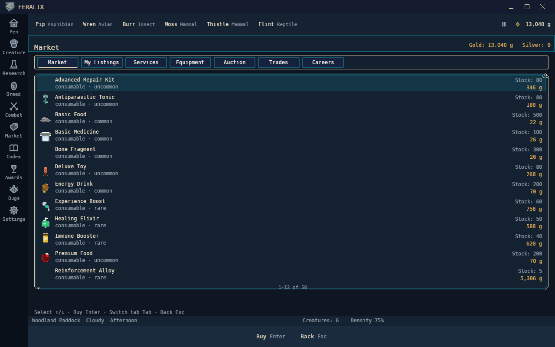Click the Woodland Paddock status text

tap(56, 321)
